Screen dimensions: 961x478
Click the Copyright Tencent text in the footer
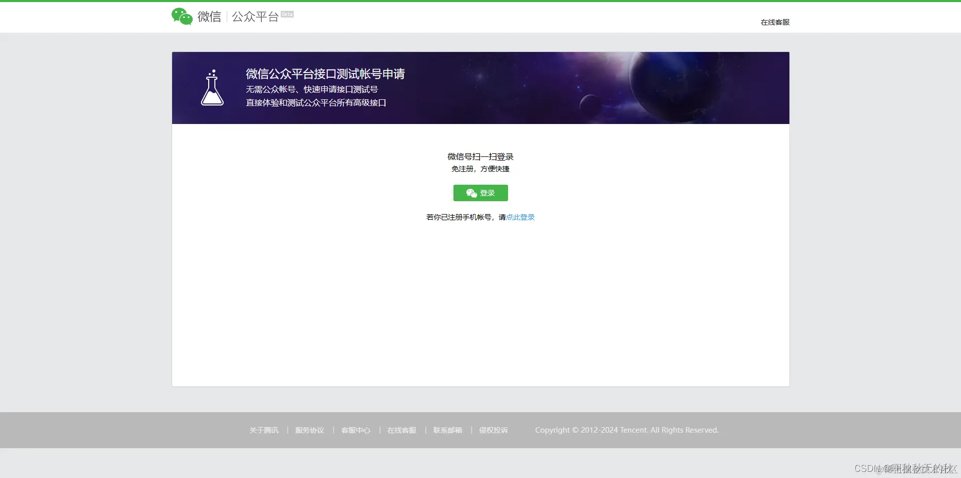click(627, 430)
